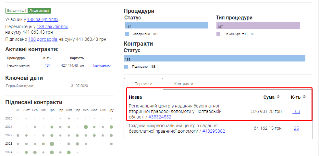Click the blue 'Завершено - 187' legend swatch
The height and width of the screenshot is (156, 319).
[127, 34]
